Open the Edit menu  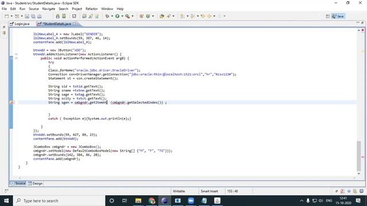click(x=13, y=9)
